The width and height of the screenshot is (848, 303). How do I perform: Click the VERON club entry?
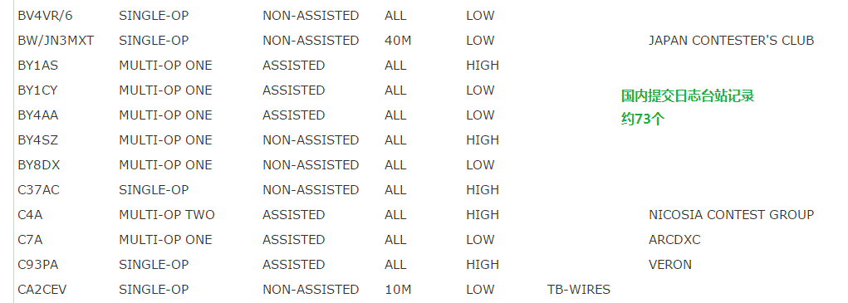pos(670,264)
